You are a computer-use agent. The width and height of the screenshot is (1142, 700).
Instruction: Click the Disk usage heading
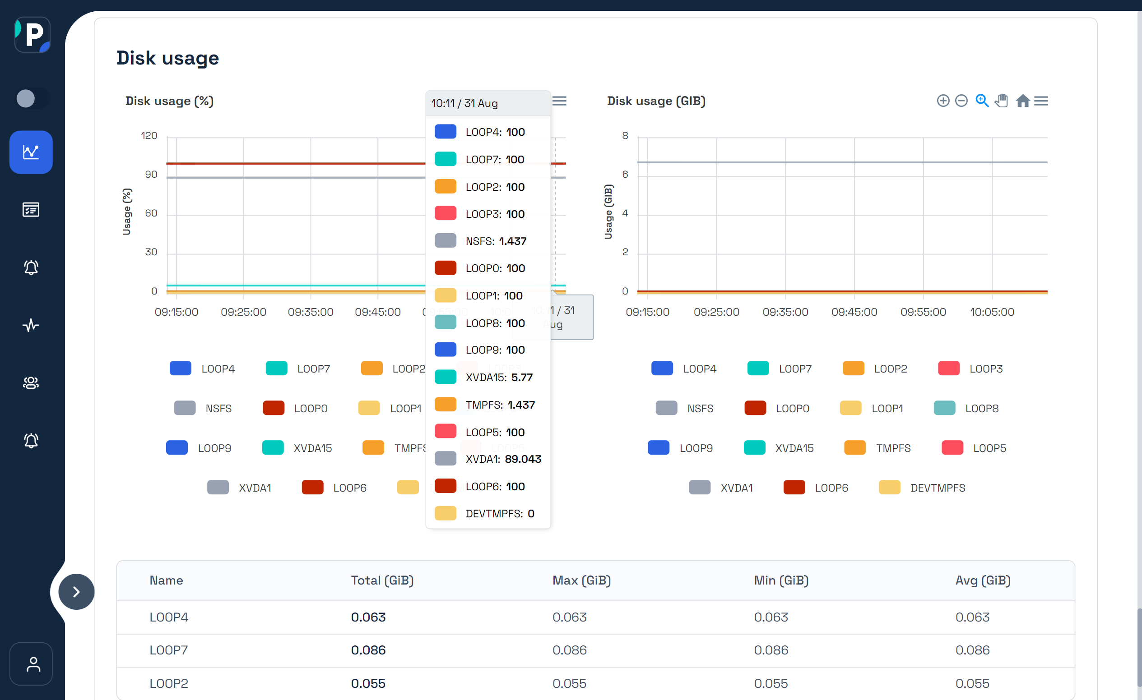point(167,58)
